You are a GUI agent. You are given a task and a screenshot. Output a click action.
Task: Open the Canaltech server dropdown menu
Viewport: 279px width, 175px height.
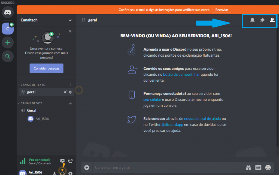pos(70,20)
